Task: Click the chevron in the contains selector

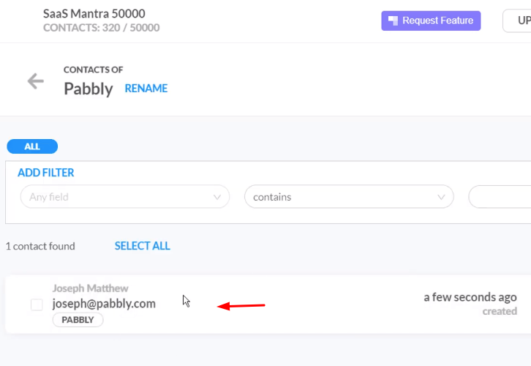Action: coord(441,197)
